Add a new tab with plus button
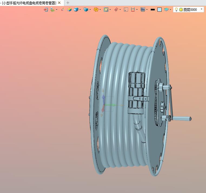The height and width of the screenshot is (193, 206). [68, 3]
